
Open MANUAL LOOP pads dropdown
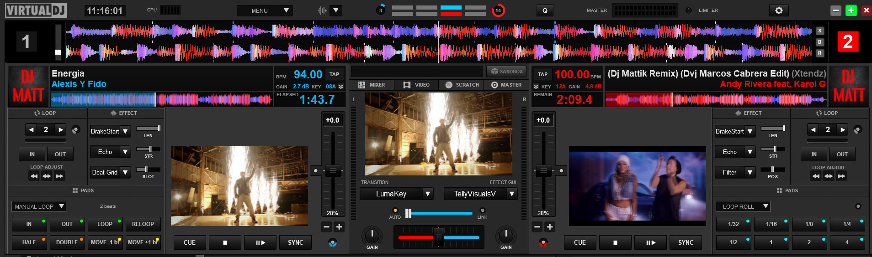pos(39,206)
